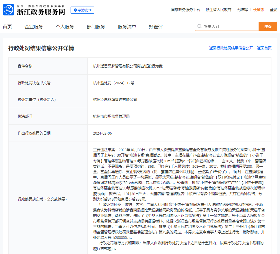Click case name 杭州泛恩品牌管理有限公司商业诋毁行为案
Image resolution: width=280 pixels, height=254 pixels.
click(x=128, y=66)
